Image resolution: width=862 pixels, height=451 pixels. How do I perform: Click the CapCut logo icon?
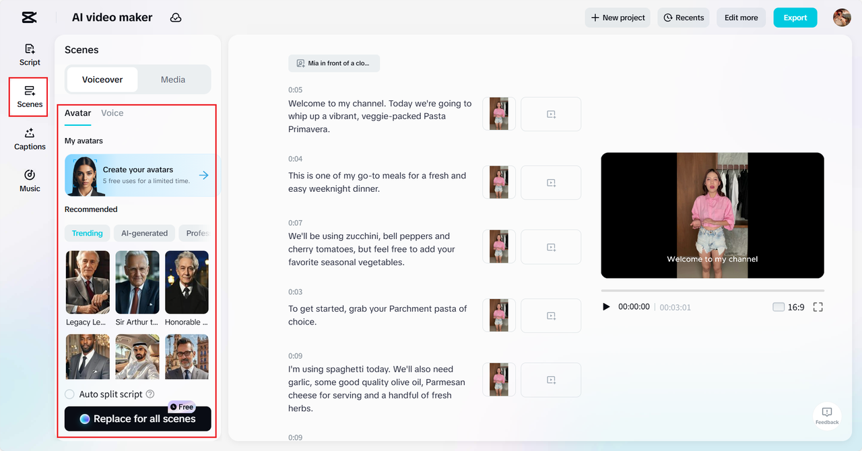coord(28,17)
